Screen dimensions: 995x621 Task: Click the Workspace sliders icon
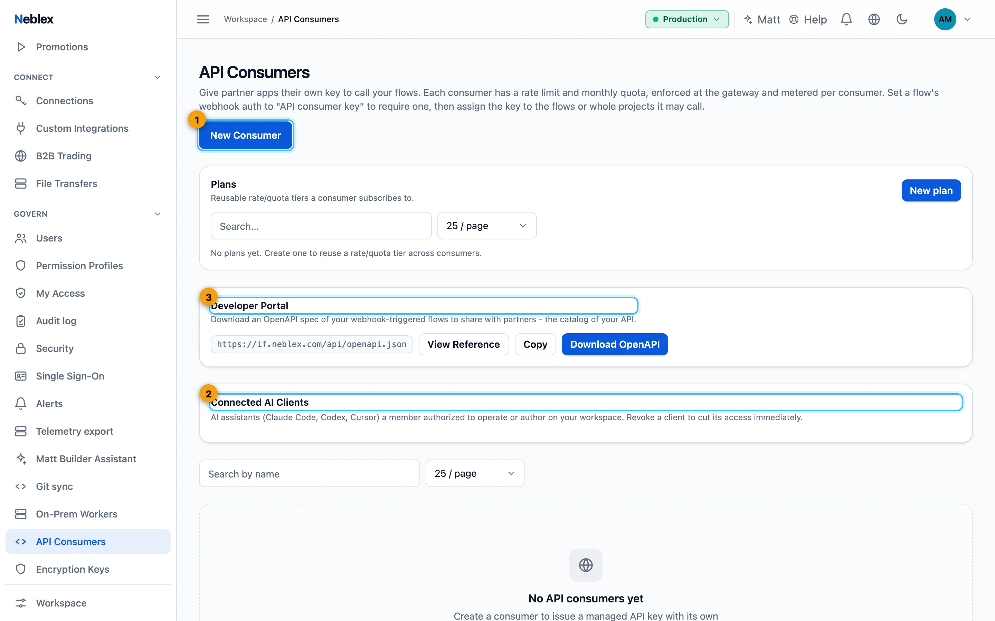tap(21, 603)
